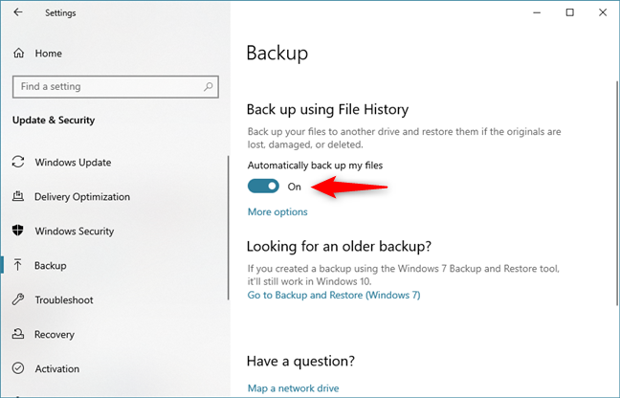
Task: Go to Delivery Optimization page
Action: [x=82, y=197]
